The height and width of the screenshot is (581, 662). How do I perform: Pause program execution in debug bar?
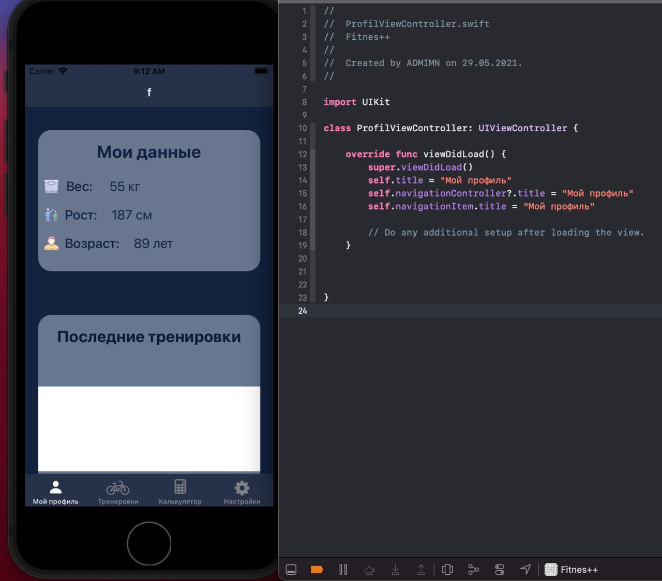(x=343, y=570)
